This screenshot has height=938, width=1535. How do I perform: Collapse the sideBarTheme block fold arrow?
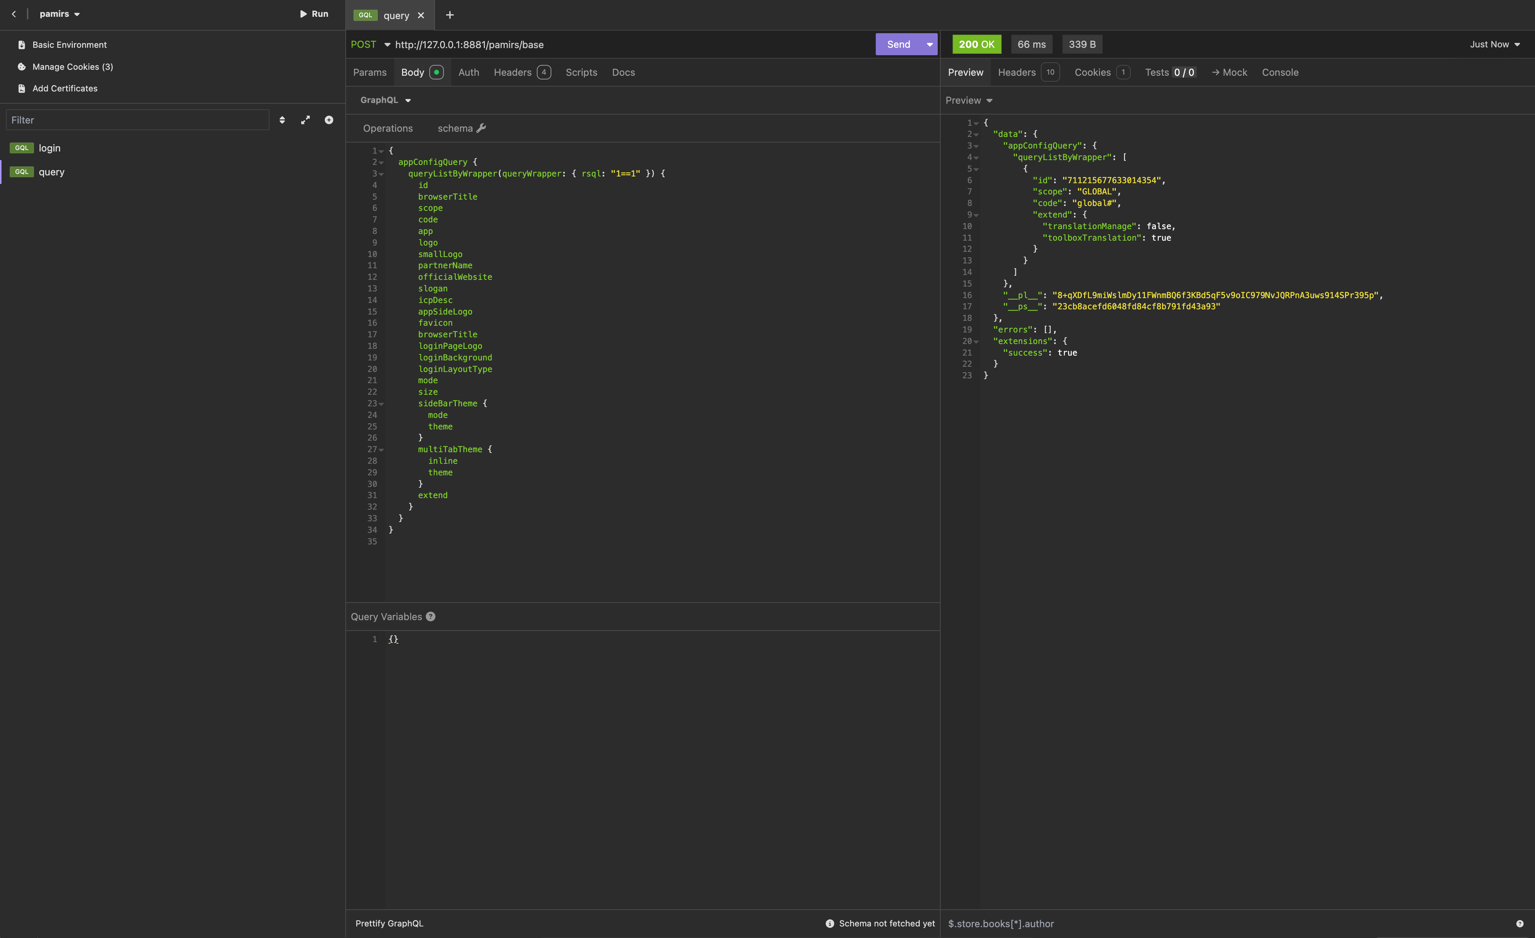(x=381, y=404)
